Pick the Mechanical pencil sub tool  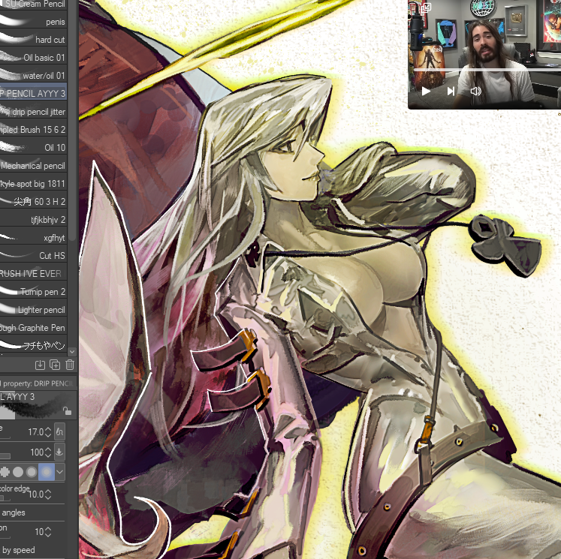[33, 166]
